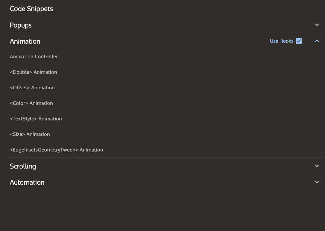Click the Scrolling section title
The width and height of the screenshot is (325, 231).
point(23,166)
